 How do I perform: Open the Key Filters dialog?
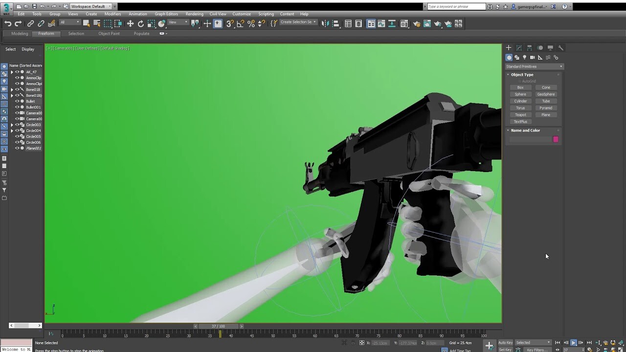[537, 349]
